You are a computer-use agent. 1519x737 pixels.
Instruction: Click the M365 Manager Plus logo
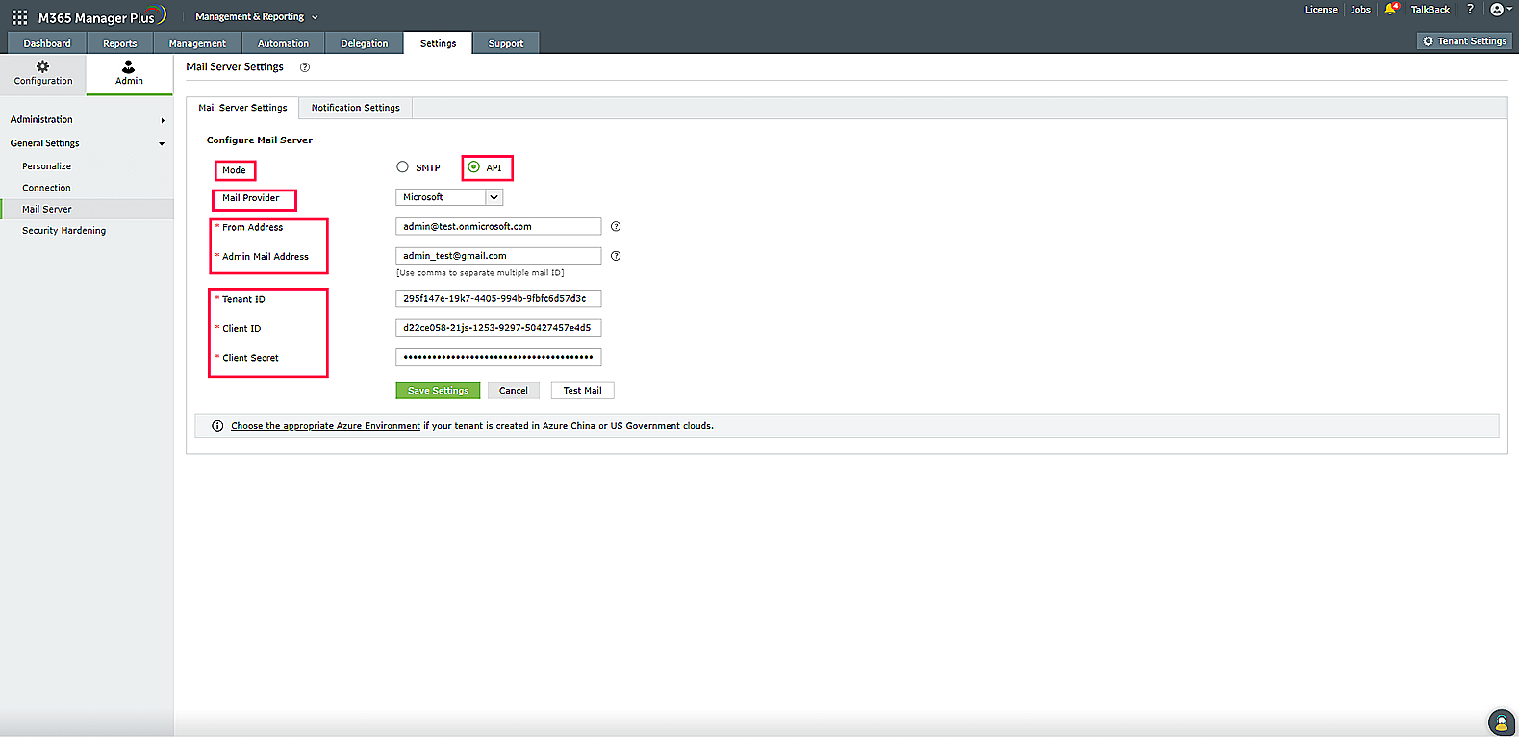pos(102,16)
